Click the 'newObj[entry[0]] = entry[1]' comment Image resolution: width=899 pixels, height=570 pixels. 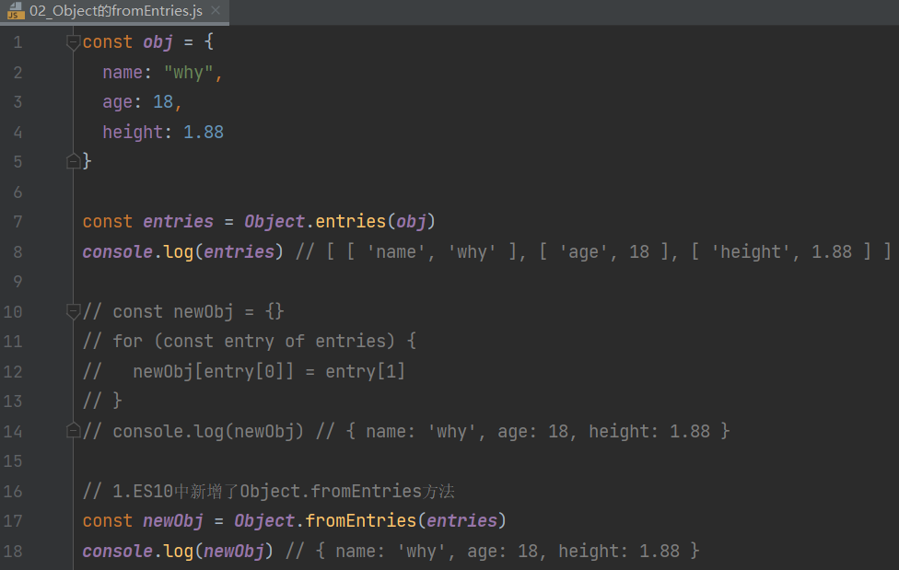tap(244, 372)
